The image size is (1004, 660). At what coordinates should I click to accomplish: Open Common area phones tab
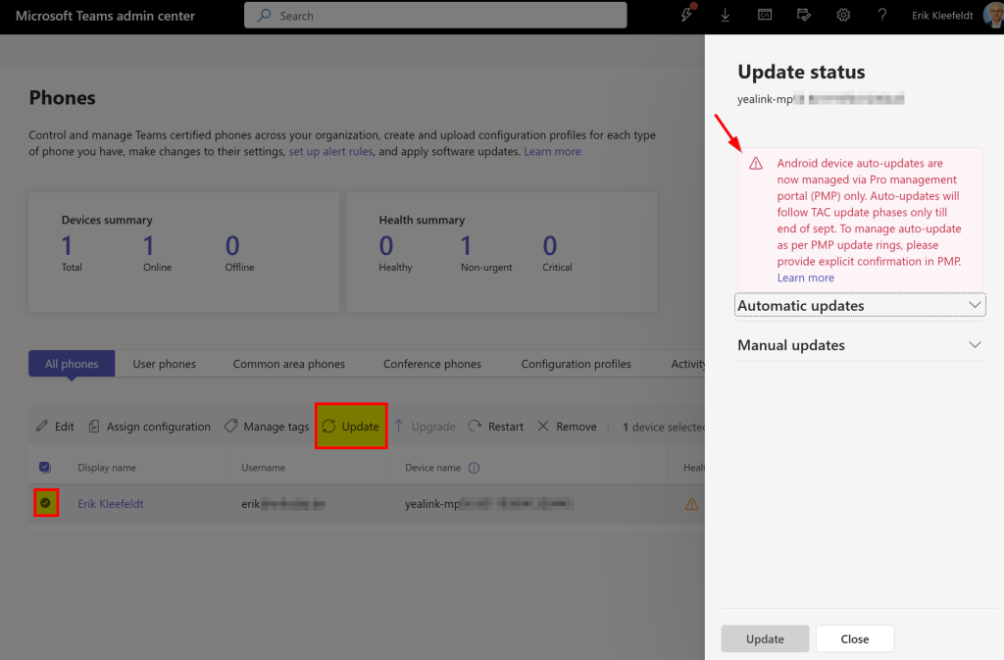289,364
